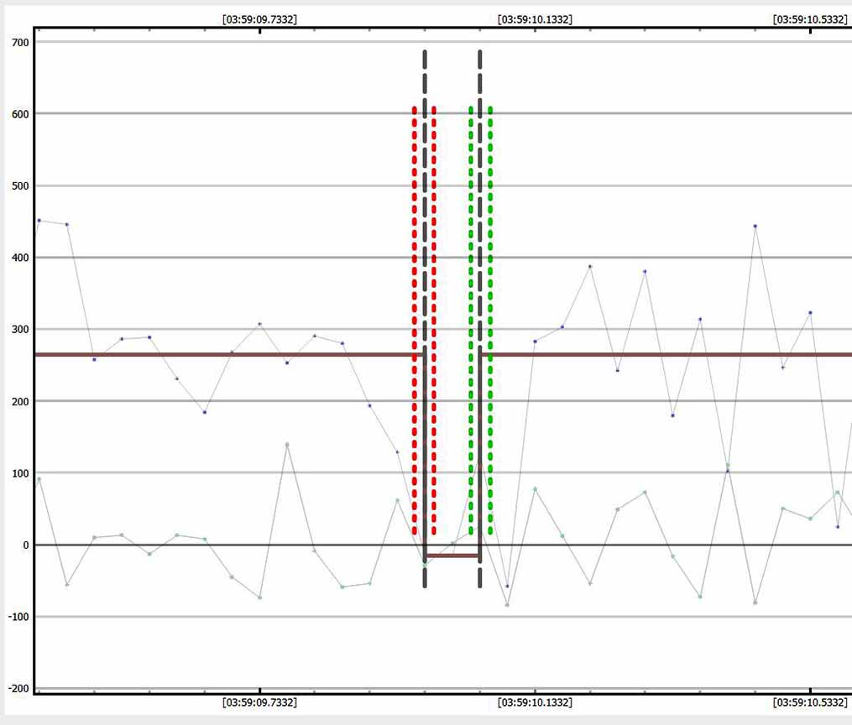852x725 pixels.
Task: Click the top-axis timestamp 03:59:09.7332
Action: point(259,18)
